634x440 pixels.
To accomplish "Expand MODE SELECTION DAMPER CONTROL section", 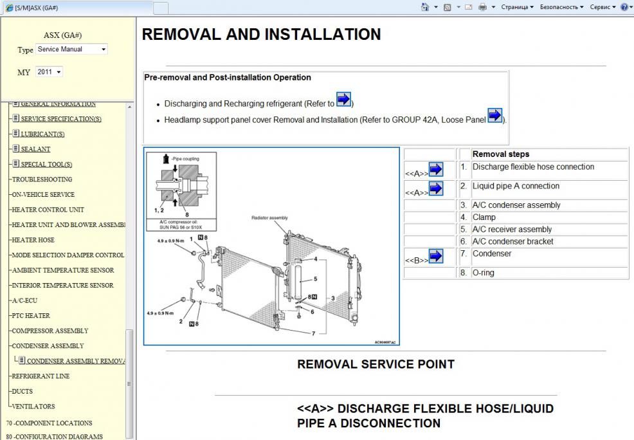I will [x=68, y=255].
